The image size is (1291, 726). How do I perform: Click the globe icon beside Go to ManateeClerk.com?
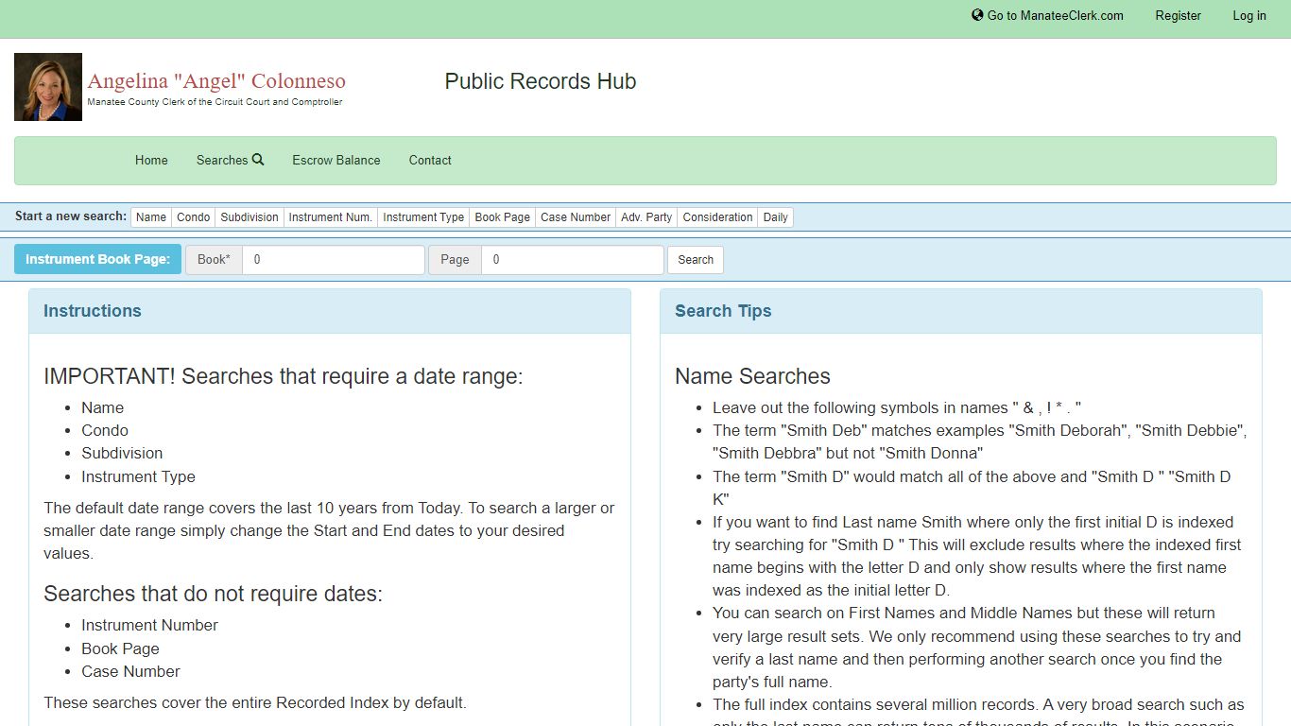point(977,15)
